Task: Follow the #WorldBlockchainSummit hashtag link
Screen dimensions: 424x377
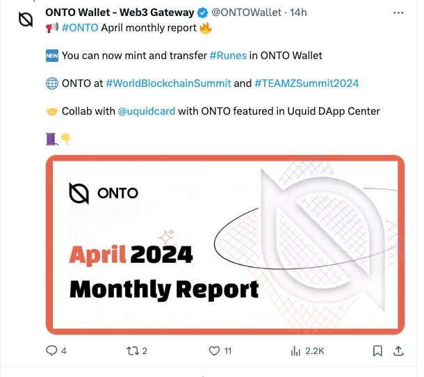Action: (168, 83)
